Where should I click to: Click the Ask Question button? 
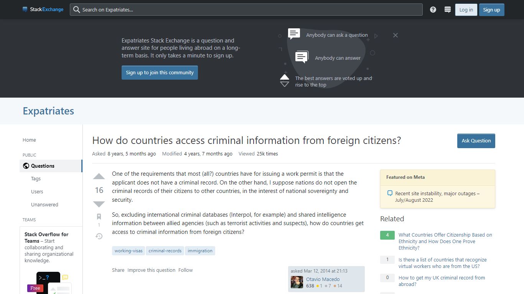click(476, 140)
